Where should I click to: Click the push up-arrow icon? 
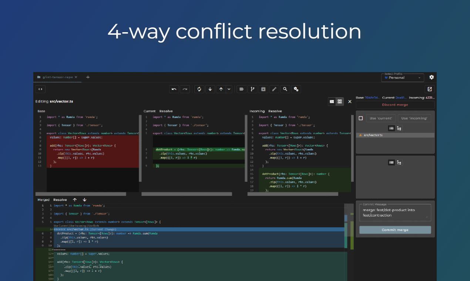(x=221, y=89)
